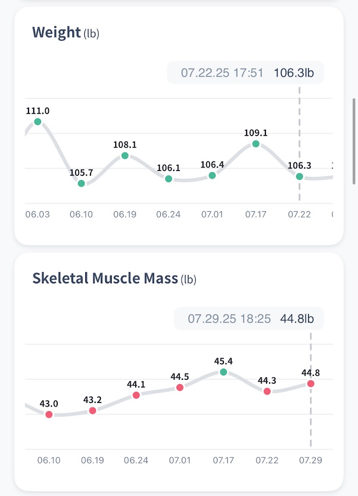This screenshot has width=358, height=496.
Task: Select the 109.1 peak in Weight chart
Action: [x=256, y=144]
